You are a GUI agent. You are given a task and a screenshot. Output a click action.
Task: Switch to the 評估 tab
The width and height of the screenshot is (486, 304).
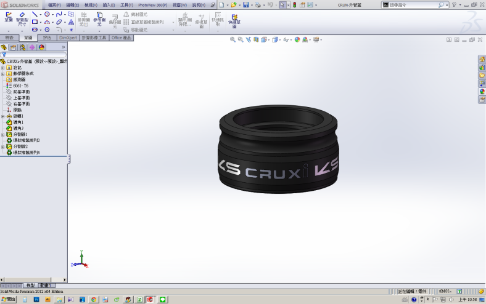coord(47,38)
